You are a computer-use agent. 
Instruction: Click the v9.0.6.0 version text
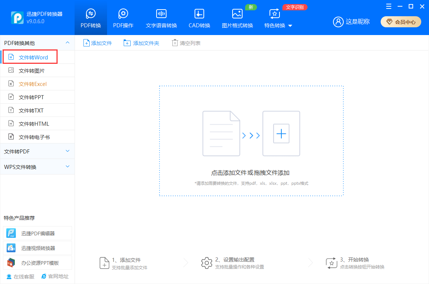pyautogui.click(x=35, y=21)
